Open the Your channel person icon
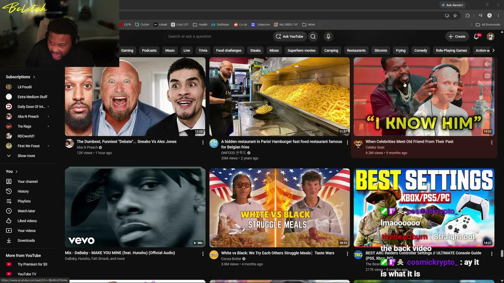This screenshot has width=504, height=283. 9,182
